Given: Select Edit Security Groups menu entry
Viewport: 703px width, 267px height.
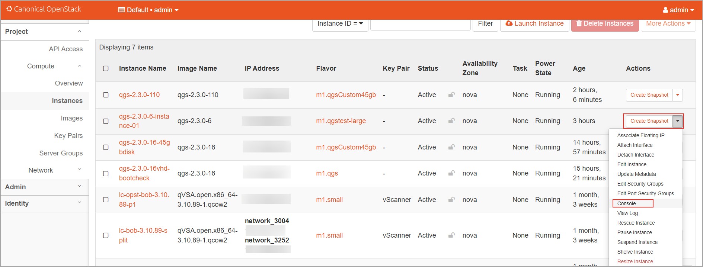Looking at the screenshot, I should point(640,184).
